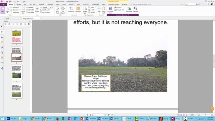Rotate the view left

click(x=45, y=10)
